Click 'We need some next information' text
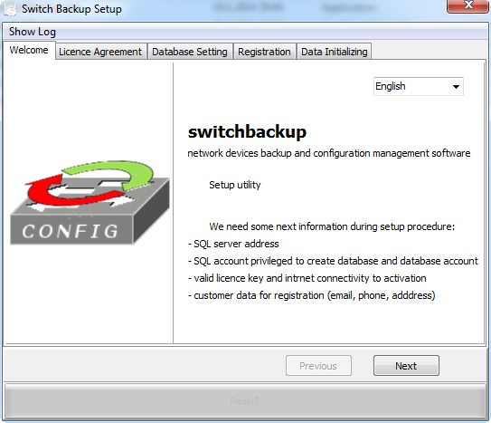 coord(332,226)
